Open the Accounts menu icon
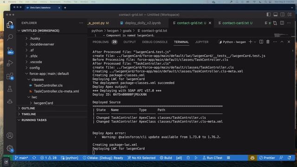Screen dimensions: 297x167 [x=10, y=135]
